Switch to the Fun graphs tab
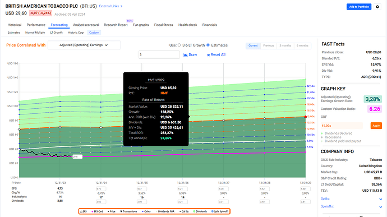 [x=141, y=25]
